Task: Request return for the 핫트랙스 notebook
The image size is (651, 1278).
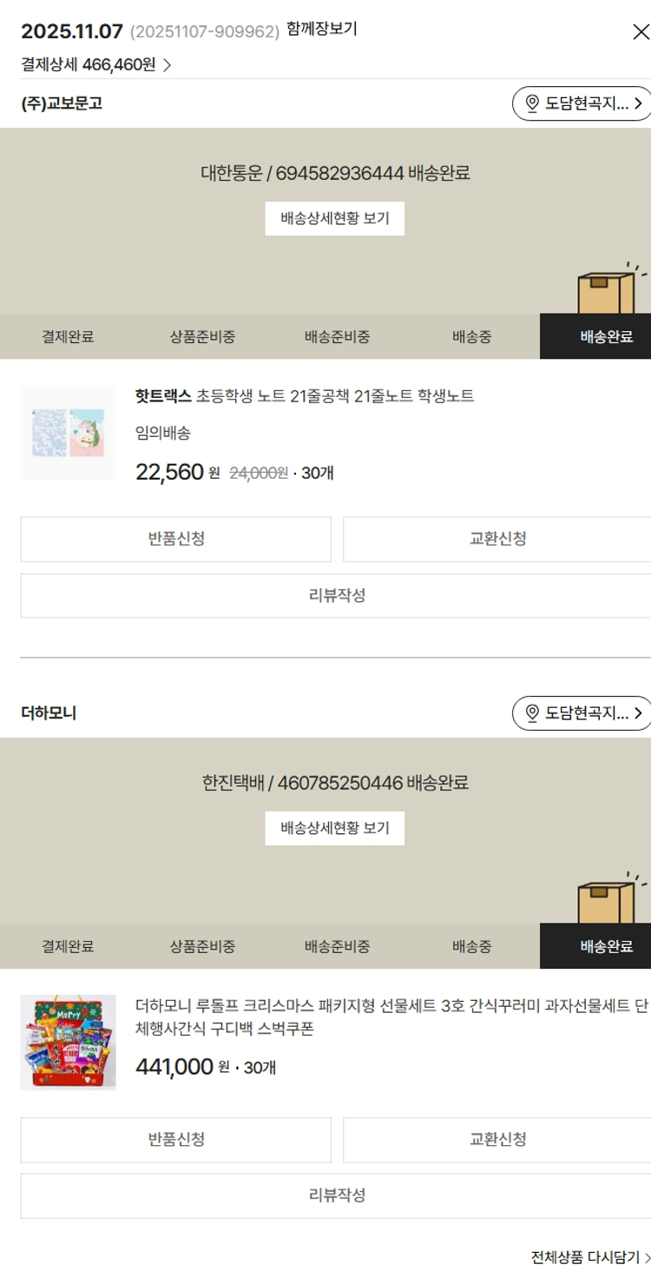Action: 176,539
